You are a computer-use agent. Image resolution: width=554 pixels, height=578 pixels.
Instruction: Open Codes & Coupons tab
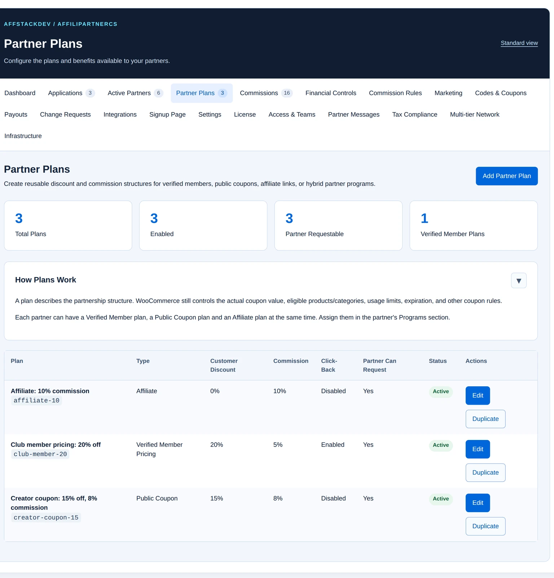[501, 93]
